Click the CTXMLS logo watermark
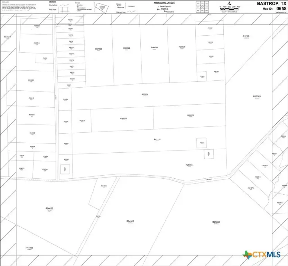The image size is (288, 266). coord(262,255)
